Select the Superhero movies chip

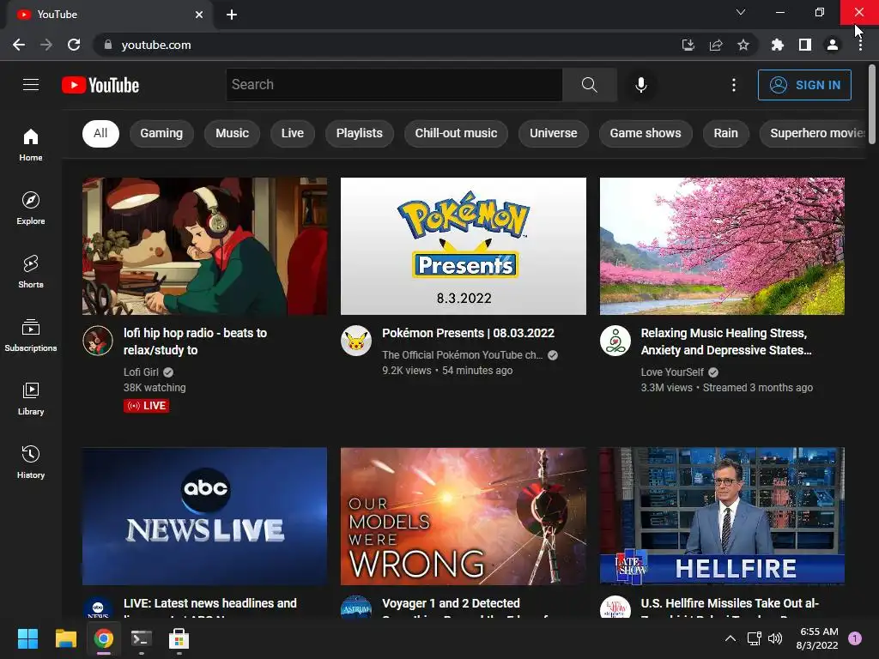tap(814, 133)
